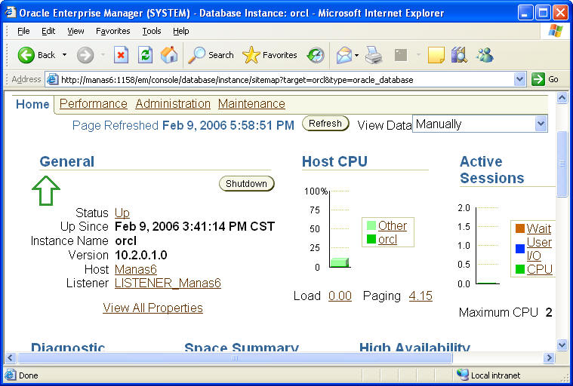Click the horizontal scrollbar left arrow
The image size is (573, 386).
[11, 358]
